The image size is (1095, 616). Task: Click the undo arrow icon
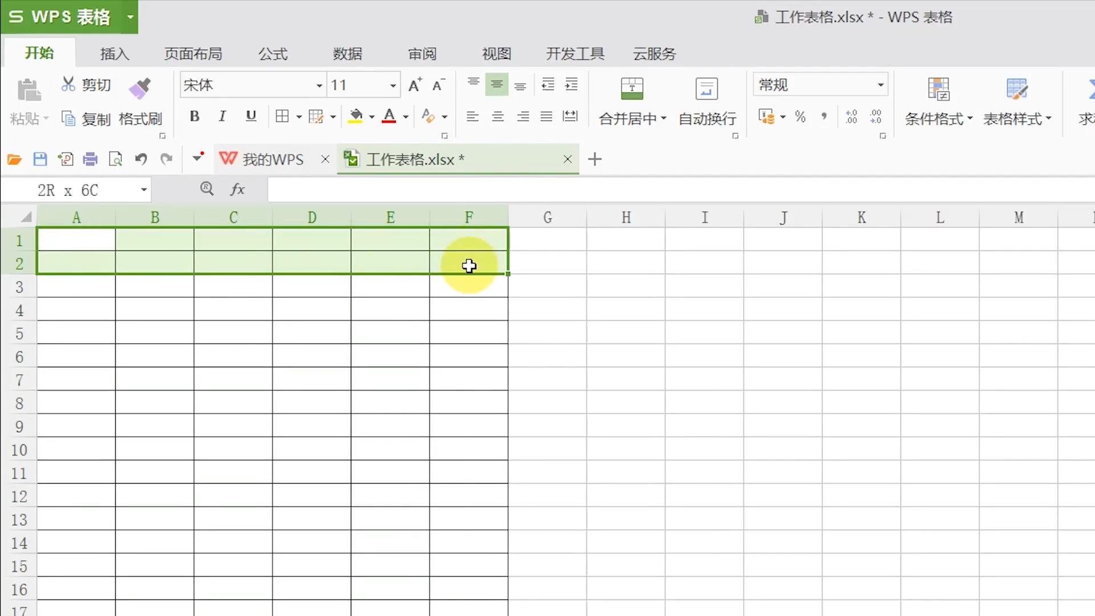tap(141, 159)
